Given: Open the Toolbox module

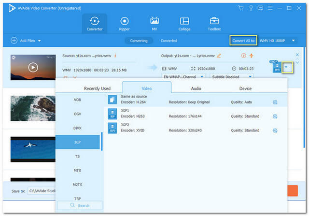Looking at the screenshot, I should (214, 24).
